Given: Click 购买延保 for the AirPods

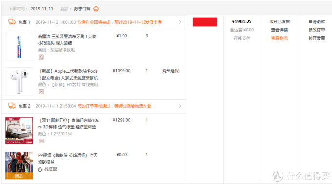Looking at the screenshot, I should tap(170, 71).
